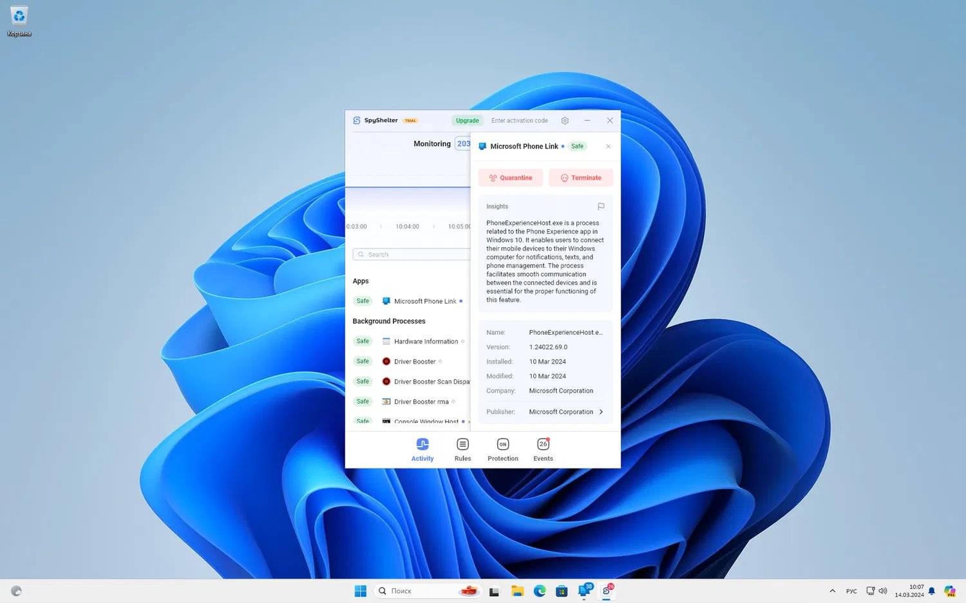Screen dimensions: 966x603
Task: Click the Monitoring count badge
Action: coord(463,144)
